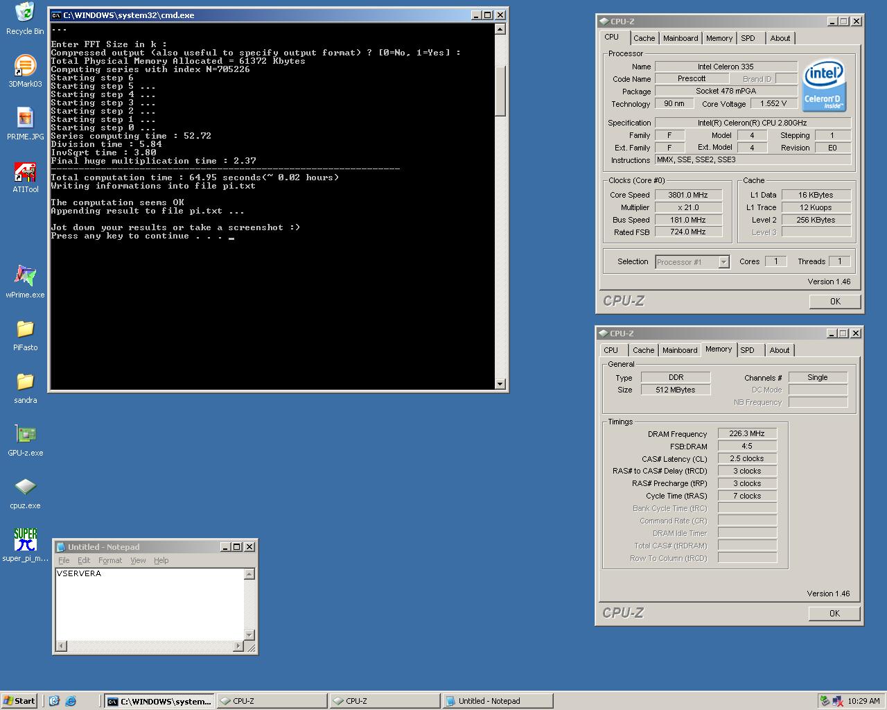
Task: Click the VSERVERA text in Notepad
Action: (79, 573)
